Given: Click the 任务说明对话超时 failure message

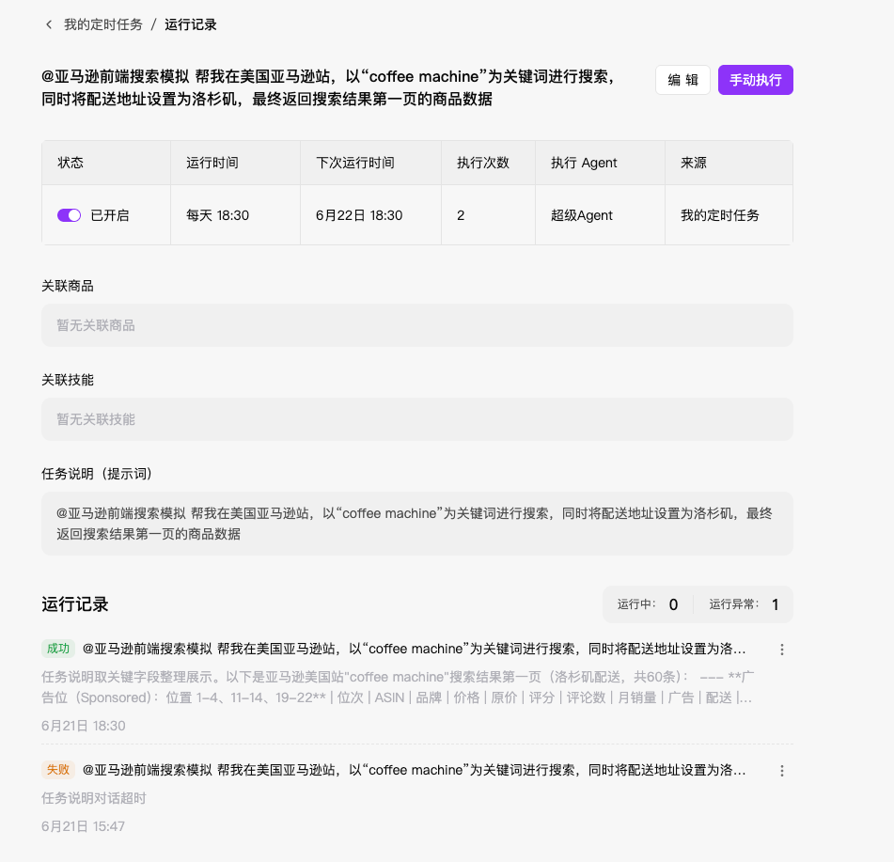Looking at the screenshot, I should [x=93, y=798].
